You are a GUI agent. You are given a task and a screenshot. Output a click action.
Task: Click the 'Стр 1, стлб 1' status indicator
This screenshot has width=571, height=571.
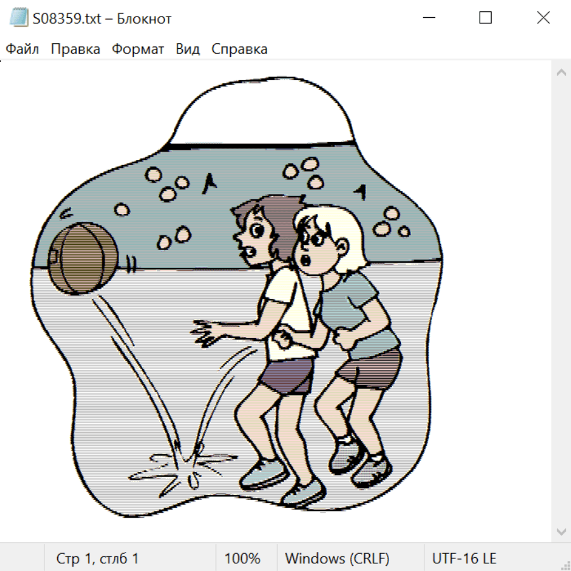98,559
